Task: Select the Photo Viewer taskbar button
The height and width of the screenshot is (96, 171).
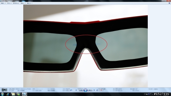Action: click(24, 94)
